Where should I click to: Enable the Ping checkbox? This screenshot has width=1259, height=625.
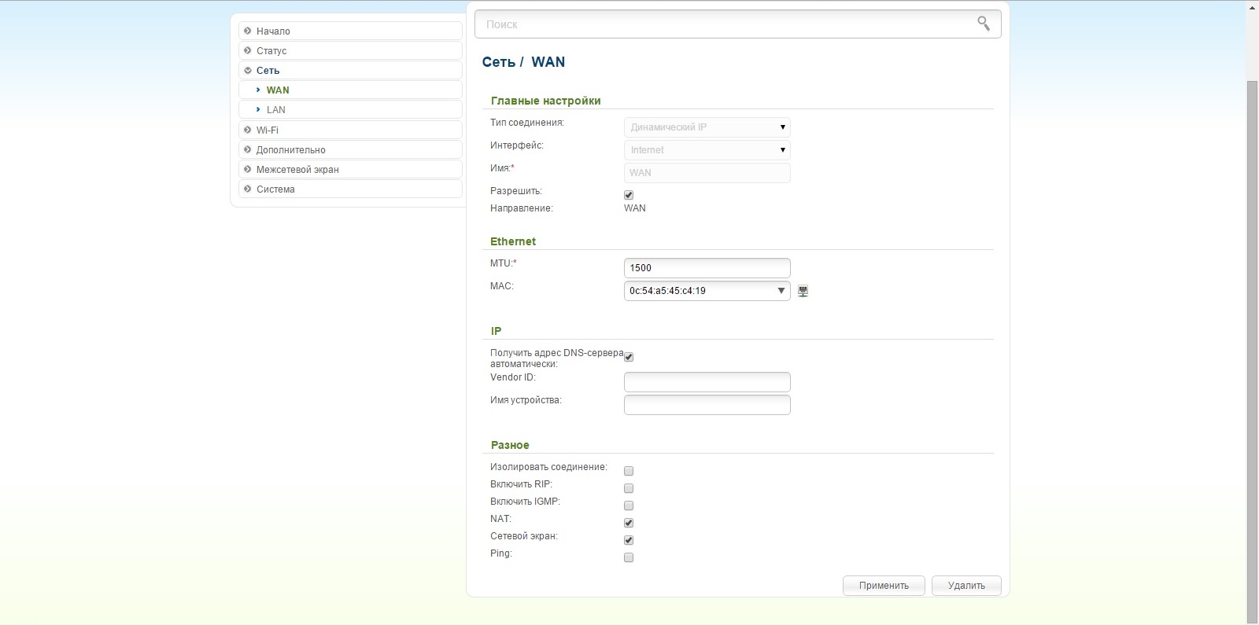point(629,557)
